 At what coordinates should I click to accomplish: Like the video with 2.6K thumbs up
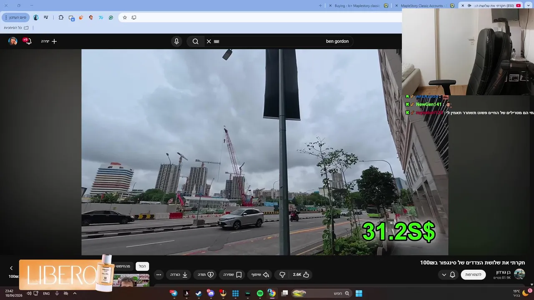pyautogui.click(x=301, y=275)
